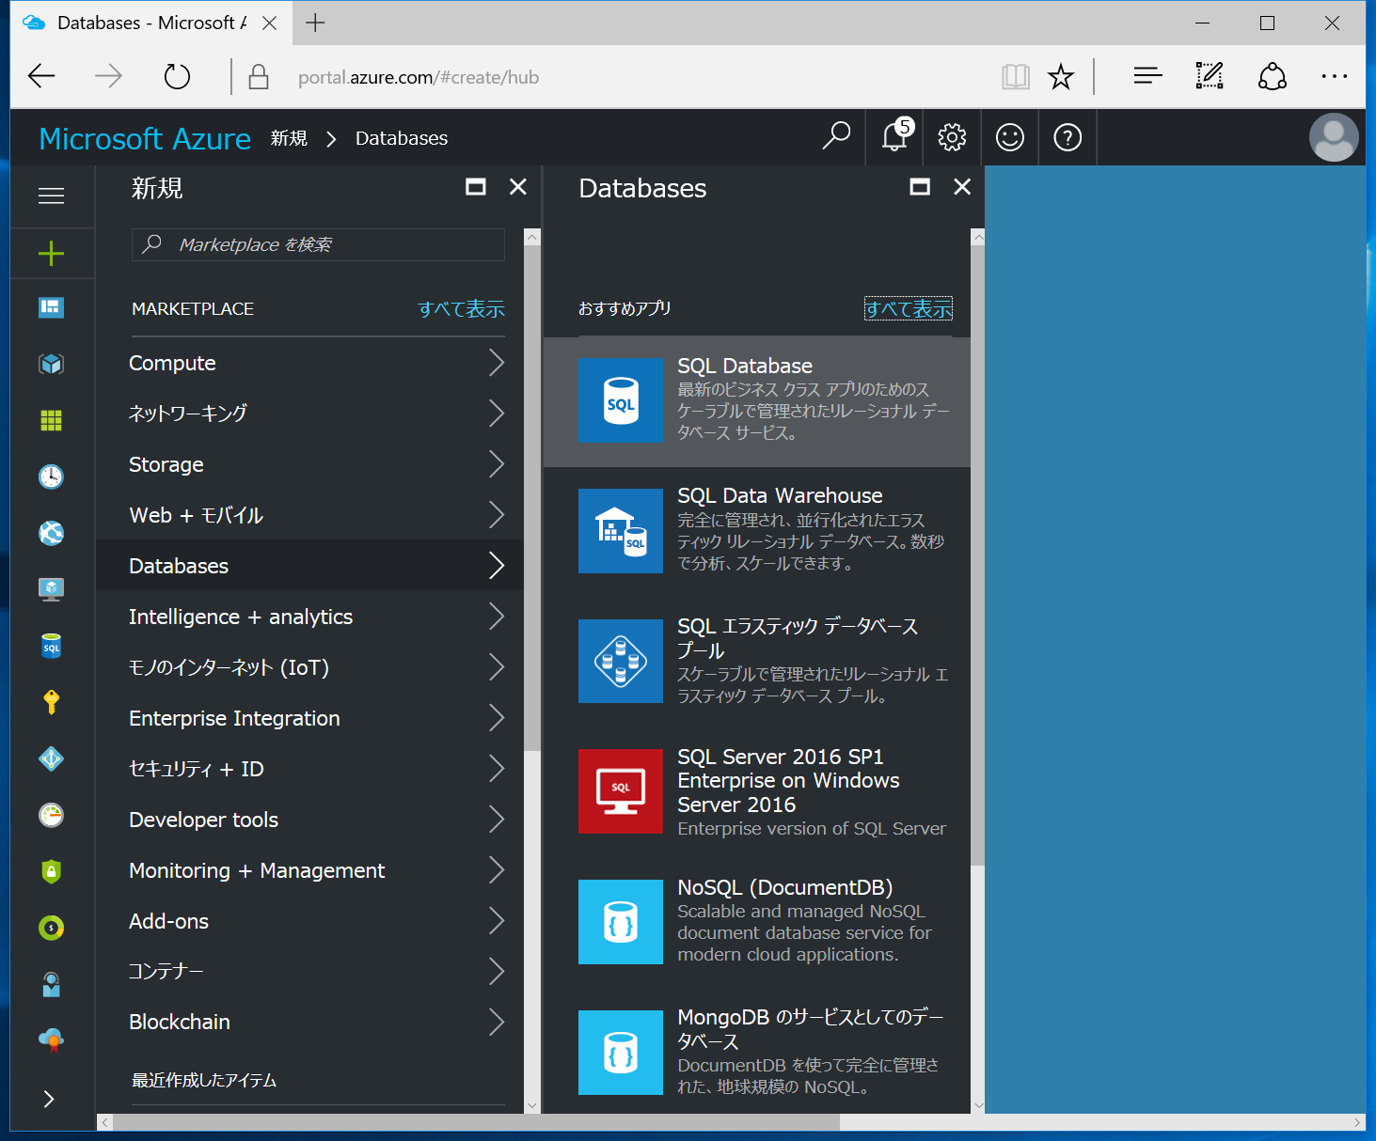Screen dimensions: 1376x1141
Task: Open Security Center shield icon
Action: (51, 871)
